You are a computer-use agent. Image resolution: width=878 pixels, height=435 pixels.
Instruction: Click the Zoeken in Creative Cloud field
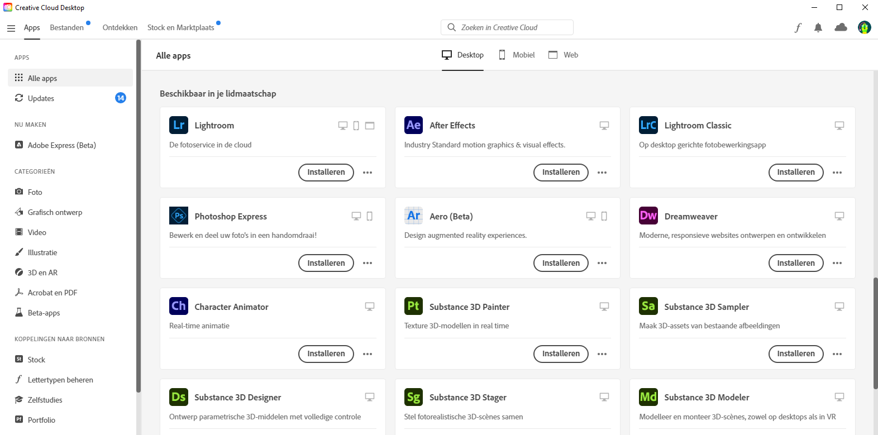pos(507,27)
